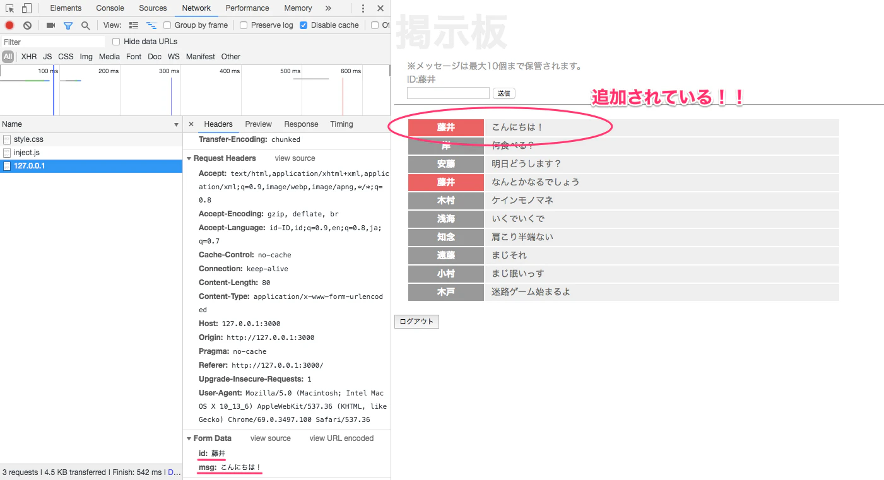Select the 127.0.0.1 request row
Image resolution: width=884 pixels, height=480 pixels.
(91, 166)
